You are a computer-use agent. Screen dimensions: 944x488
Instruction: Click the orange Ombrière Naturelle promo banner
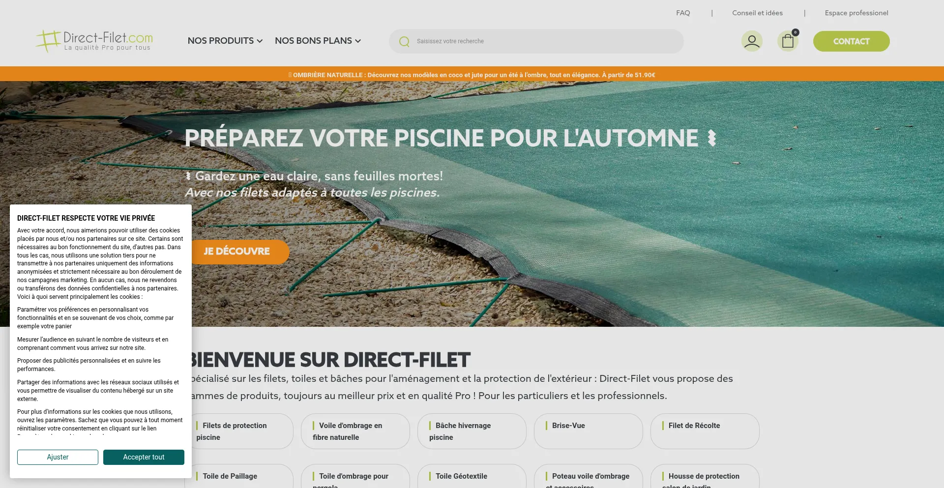click(472, 75)
